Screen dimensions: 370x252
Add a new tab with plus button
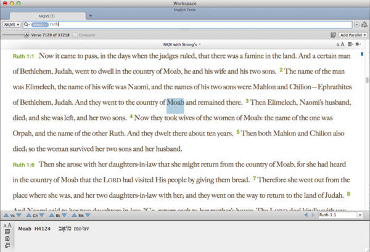coord(91,15)
